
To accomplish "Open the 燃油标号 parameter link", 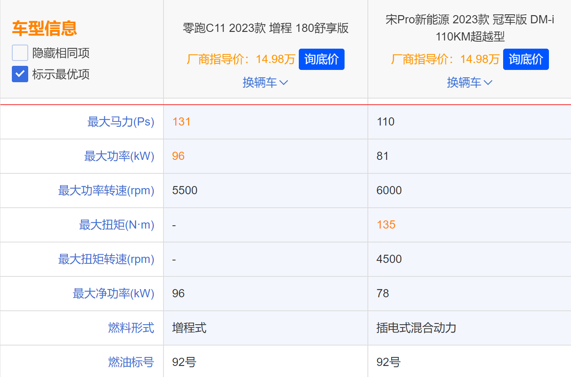I will click(x=131, y=362).
